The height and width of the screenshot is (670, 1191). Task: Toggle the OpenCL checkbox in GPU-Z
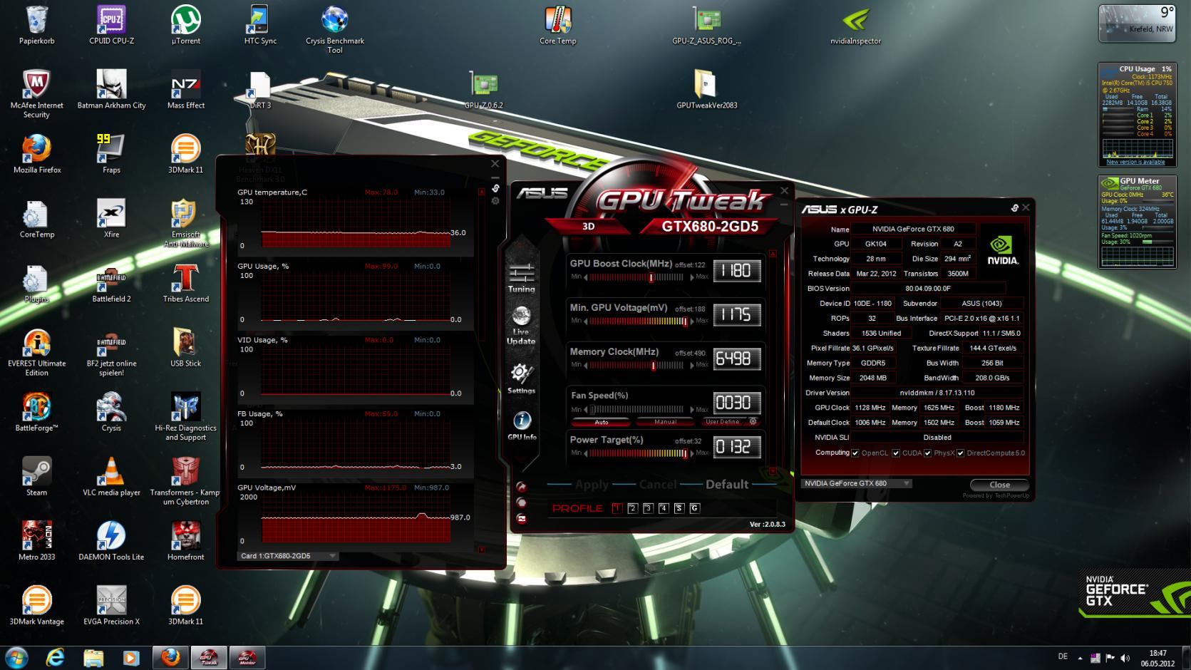click(x=855, y=453)
